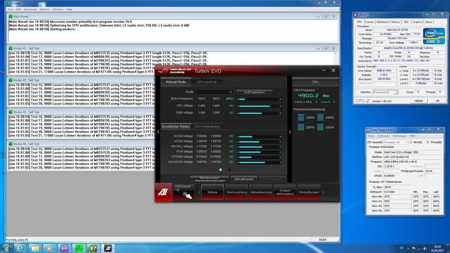Open the Windows Start menu
Viewport: 450px width, 253px height.
(x=6, y=248)
